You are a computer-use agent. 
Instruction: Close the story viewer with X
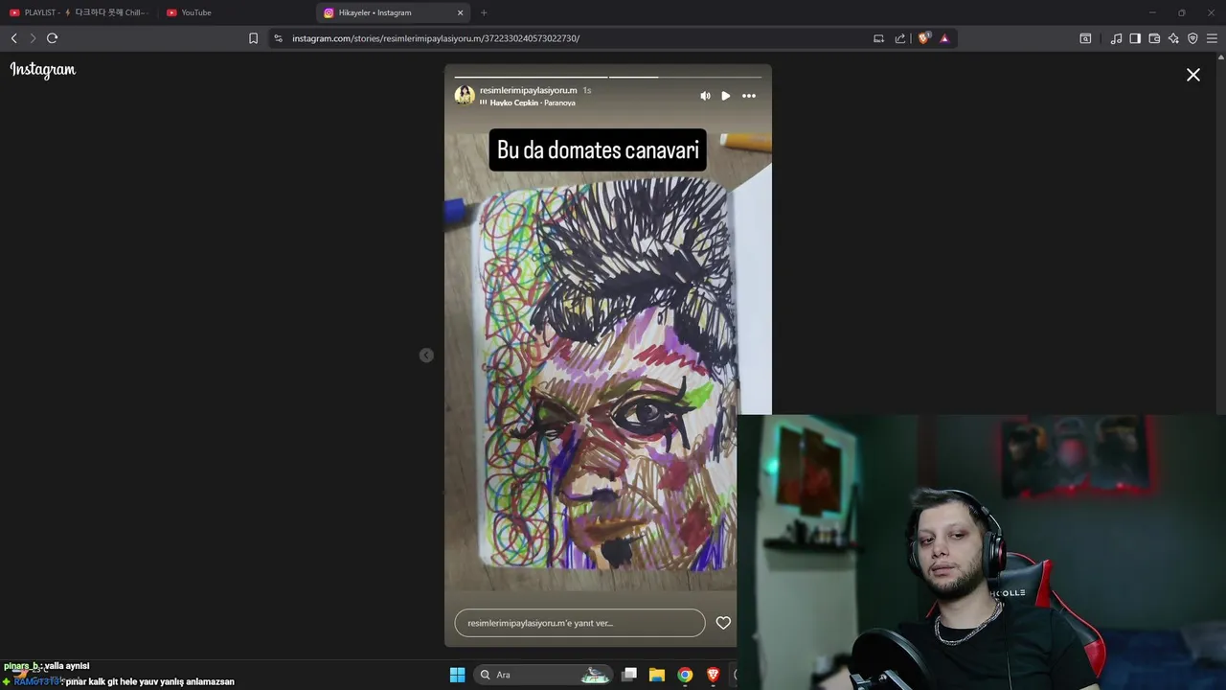(x=1193, y=75)
